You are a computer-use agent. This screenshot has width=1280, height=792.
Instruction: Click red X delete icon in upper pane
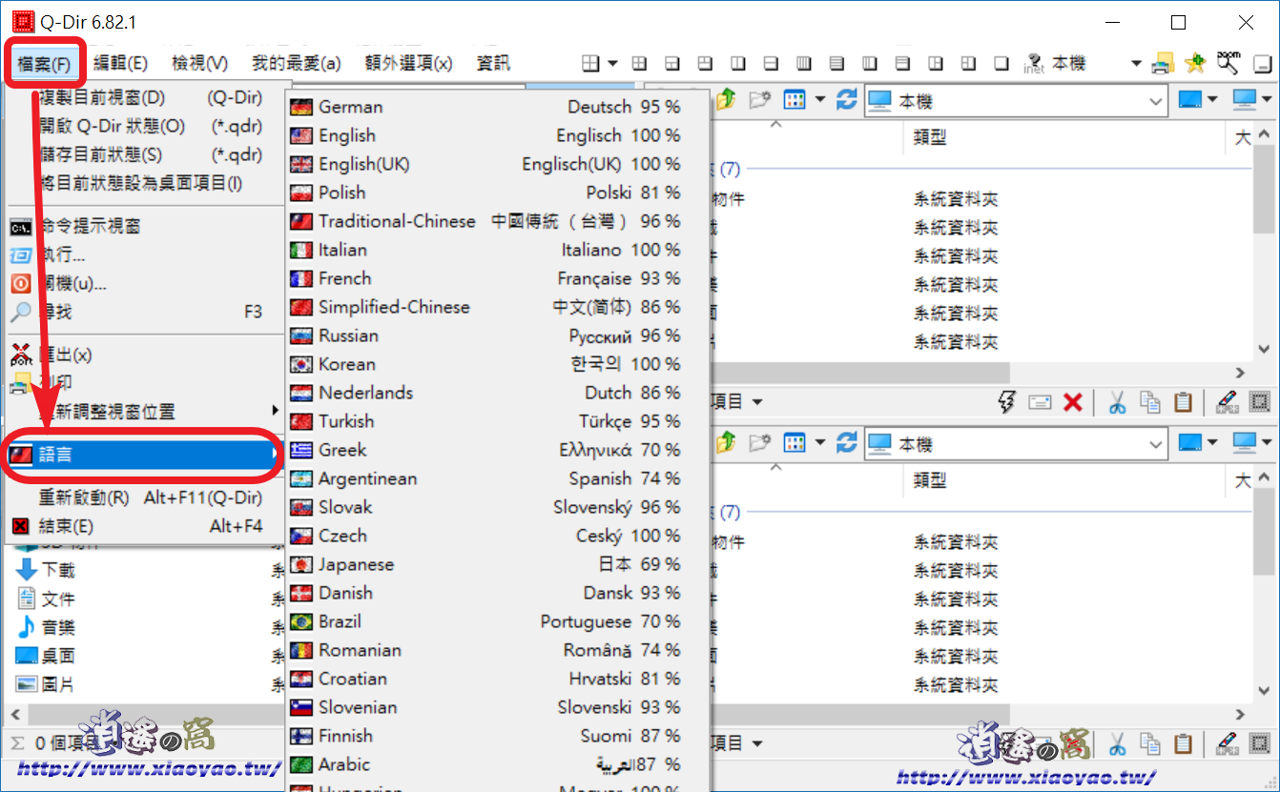point(1072,402)
